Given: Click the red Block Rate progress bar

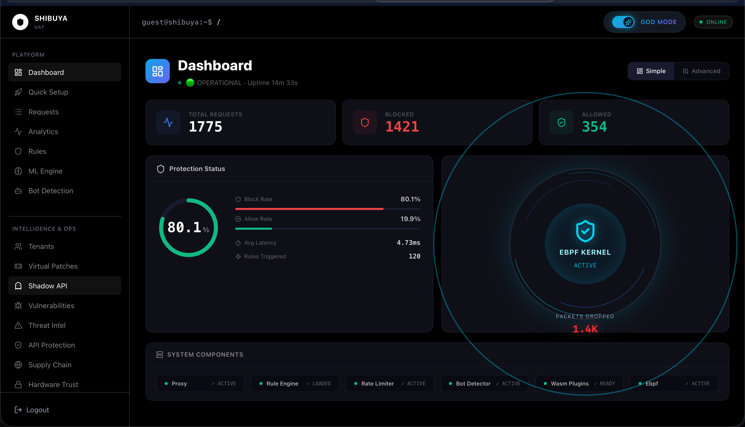Looking at the screenshot, I should (309, 209).
